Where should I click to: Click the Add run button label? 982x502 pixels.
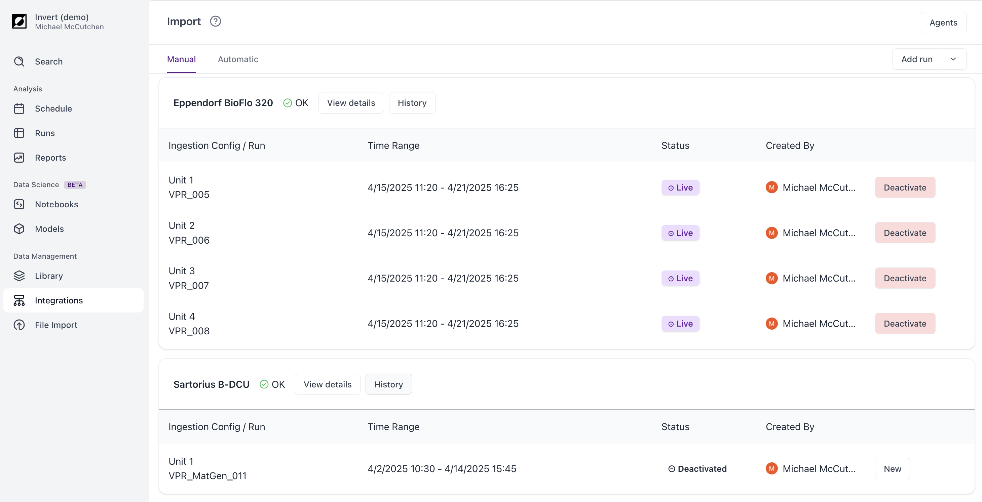tap(917, 59)
